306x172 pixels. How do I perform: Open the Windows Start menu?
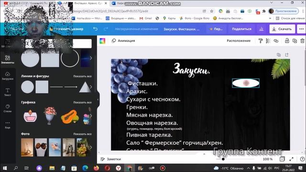pyautogui.click(x=5, y=168)
